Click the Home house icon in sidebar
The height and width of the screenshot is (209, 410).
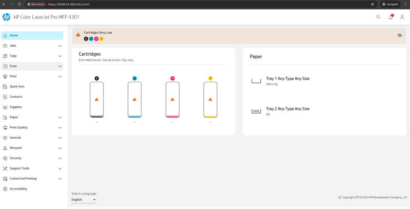5,35
